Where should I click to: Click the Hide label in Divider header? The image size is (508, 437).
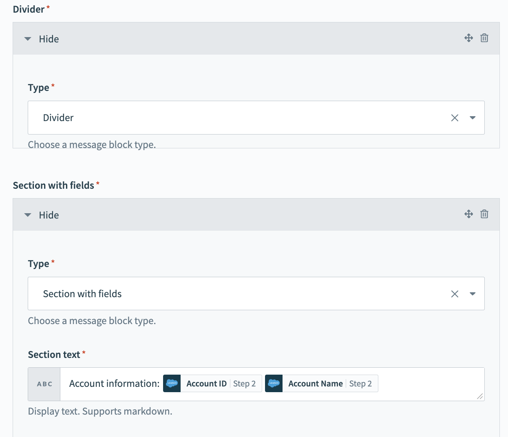coord(49,39)
